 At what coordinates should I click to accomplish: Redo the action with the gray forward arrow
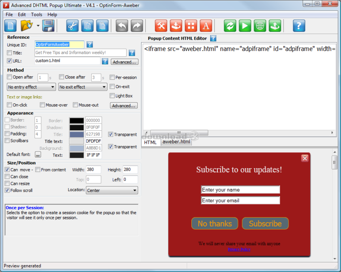(x=137, y=26)
